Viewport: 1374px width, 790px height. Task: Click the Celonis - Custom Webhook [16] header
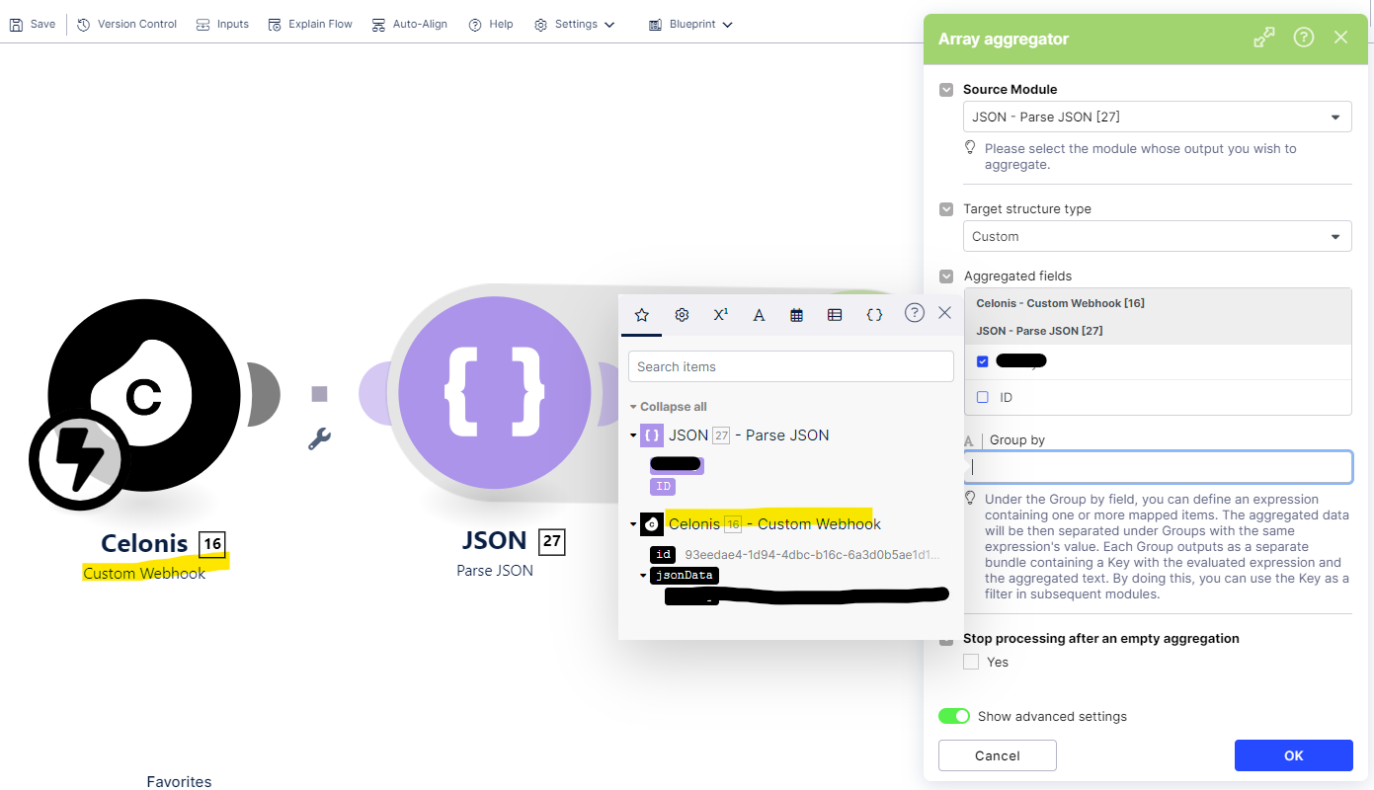pos(1060,303)
